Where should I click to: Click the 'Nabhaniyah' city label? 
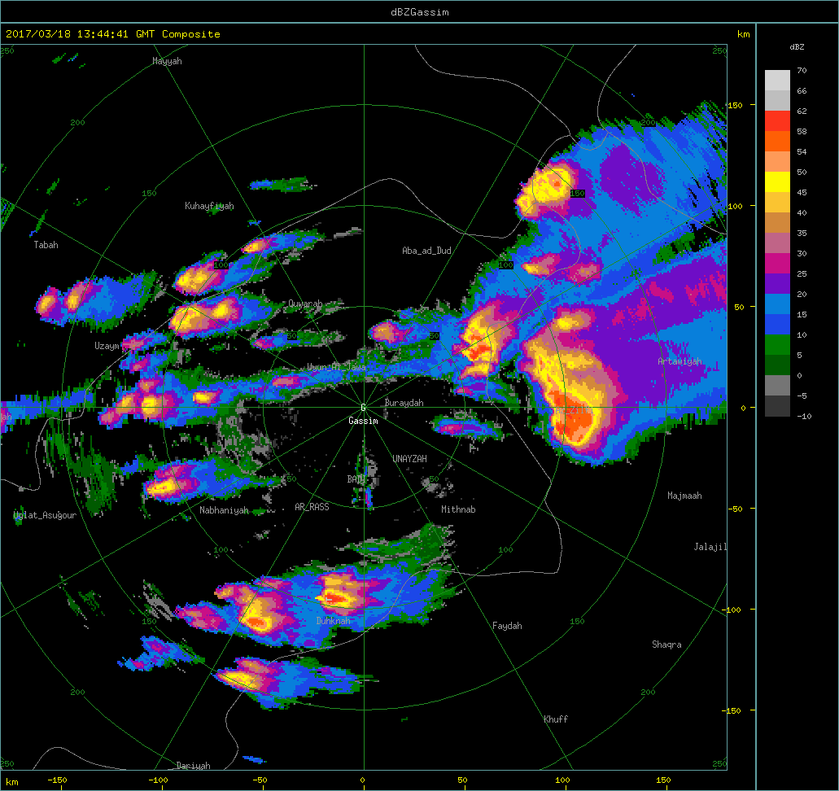tap(225, 510)
